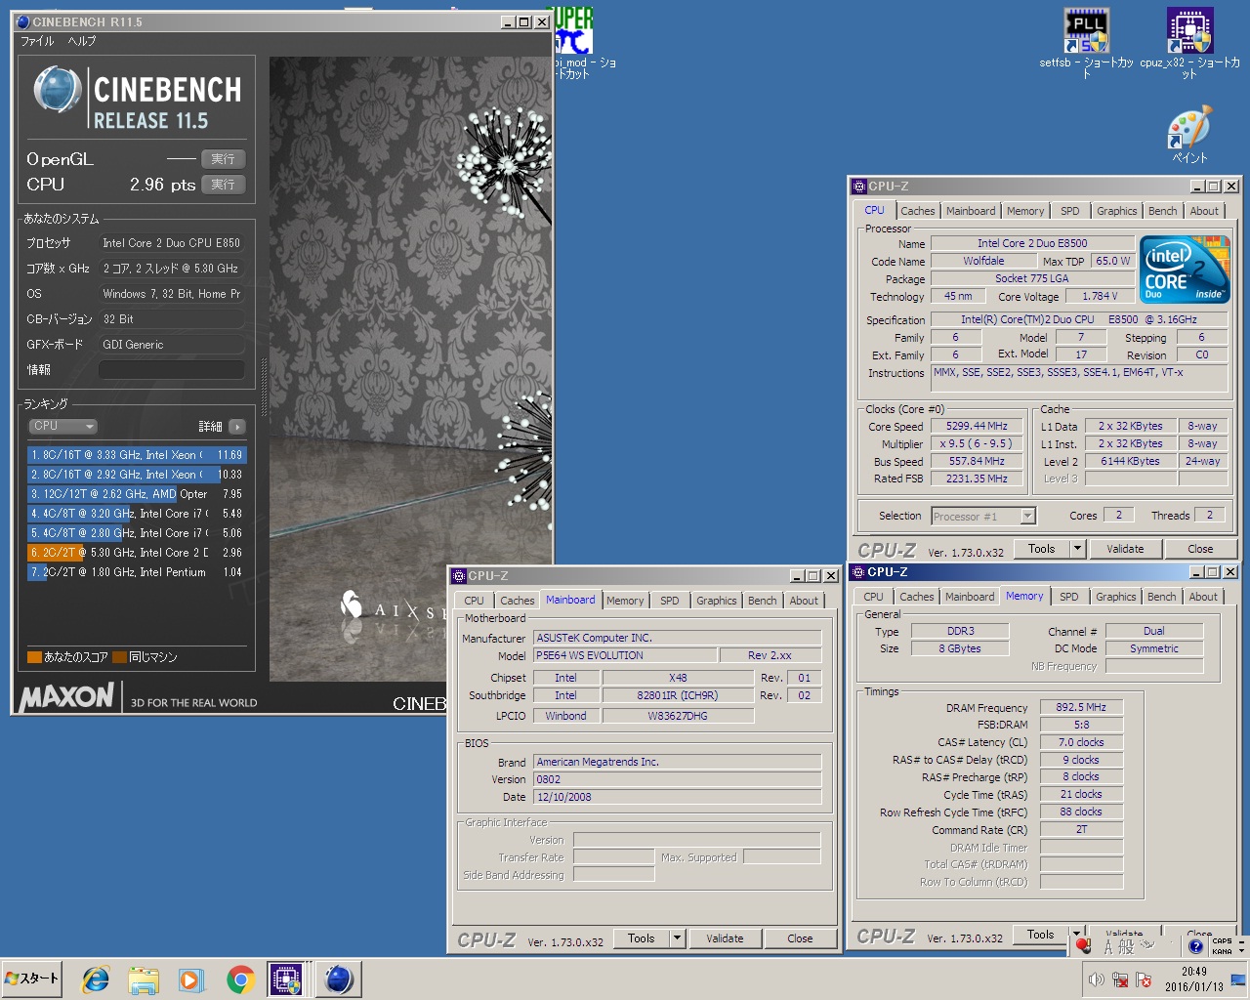Open the setfsb desktop shortcut
Image resolution: width=1250 pixels, height=1000 pixels.
[1086, 43]
